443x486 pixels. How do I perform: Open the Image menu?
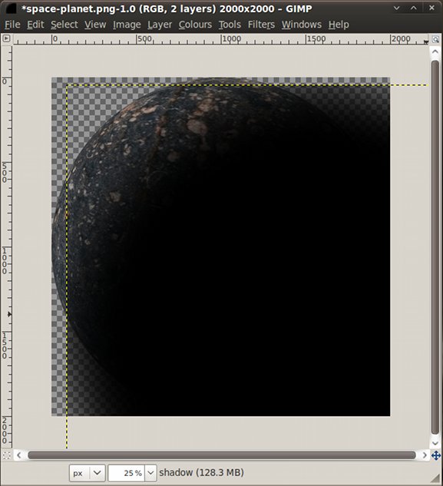127,25
